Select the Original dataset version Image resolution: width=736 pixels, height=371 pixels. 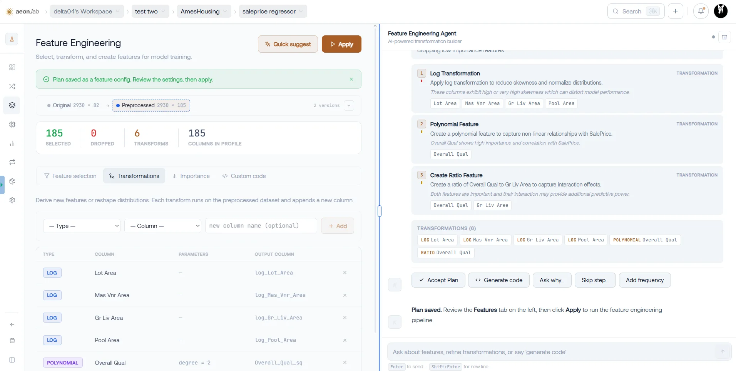tap(73, 105)
